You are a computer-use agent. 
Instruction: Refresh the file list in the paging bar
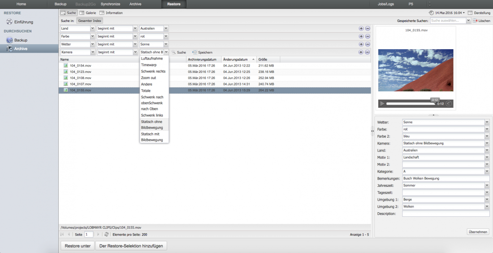point(106,234)
